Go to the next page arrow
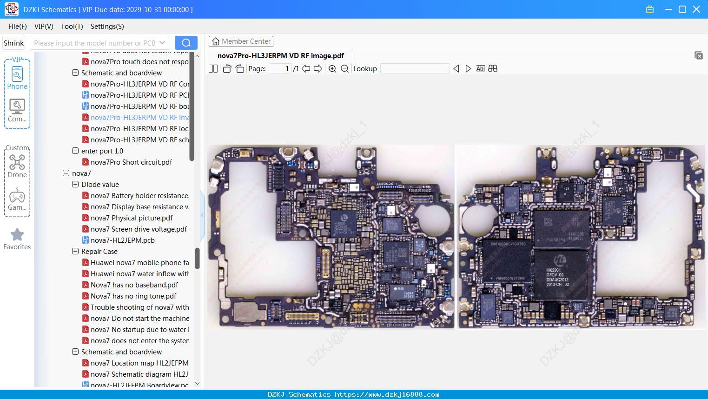 click(x=318, y=69)
